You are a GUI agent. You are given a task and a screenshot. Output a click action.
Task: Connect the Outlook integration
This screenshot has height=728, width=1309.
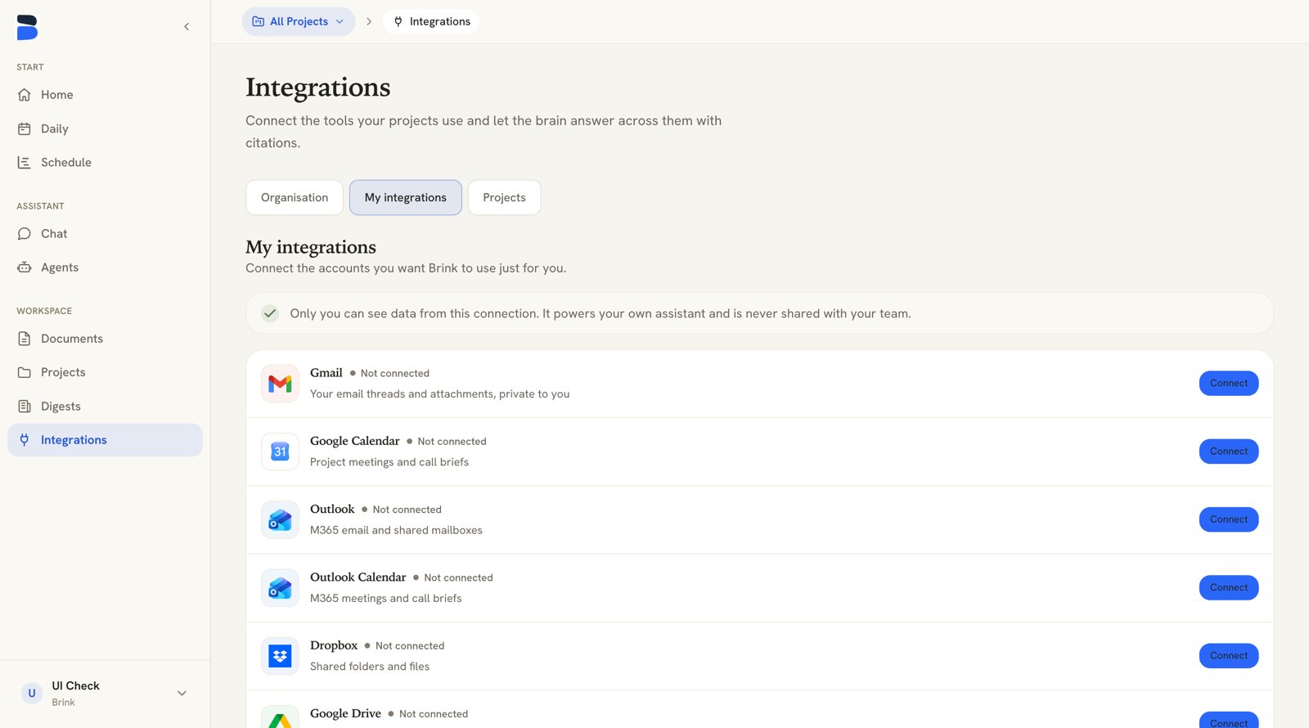(x=1229, y=519)
